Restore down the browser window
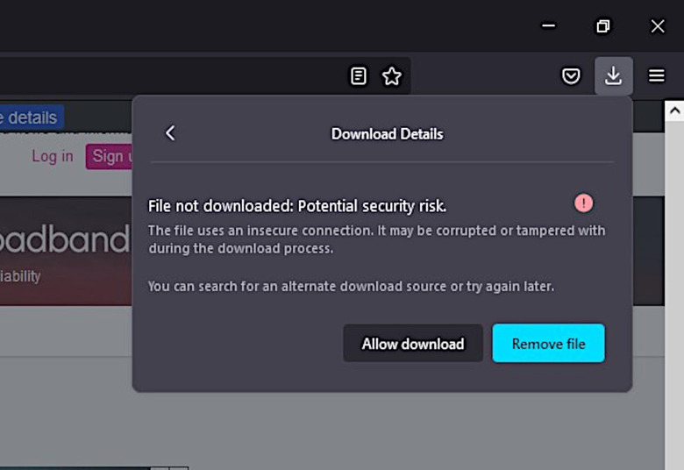The image size is (684, 470). tap(603, 26)
